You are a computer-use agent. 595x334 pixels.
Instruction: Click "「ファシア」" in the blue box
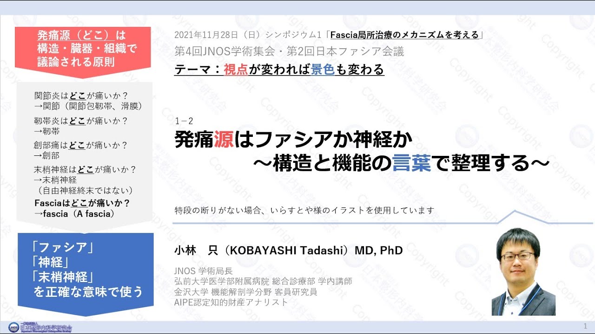64,248
